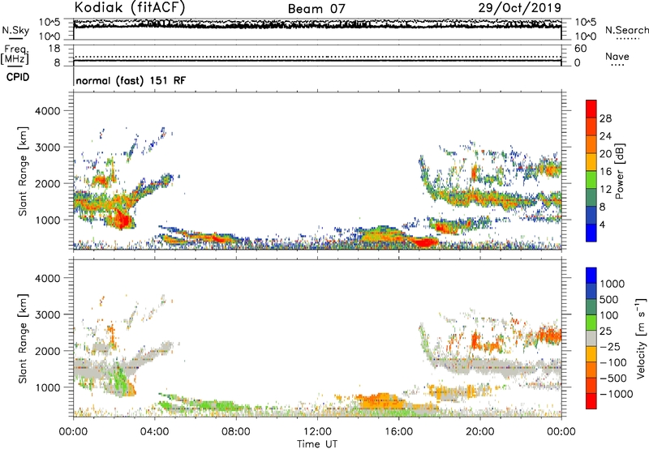Click the "60" Nave axis tick

580,49
